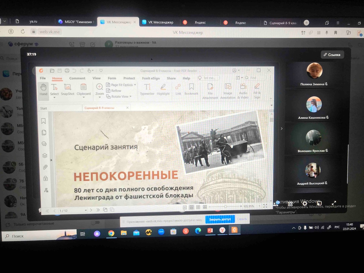This screenshot has height=273, width=364.
Task: Open the page number dropdown
Action: point(86,210)
